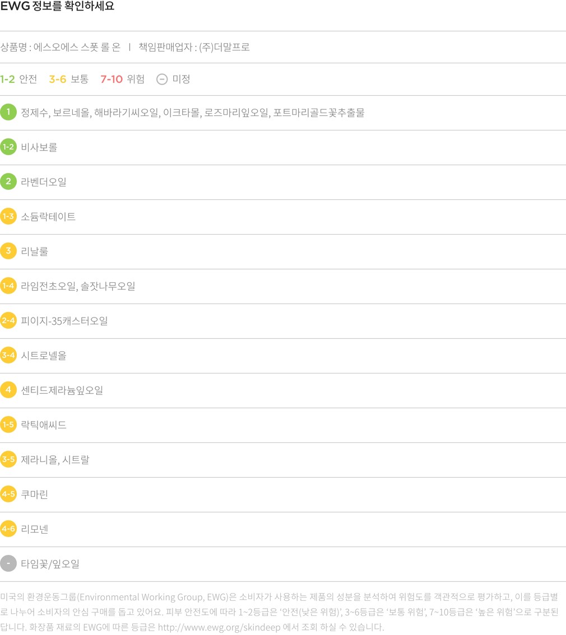
Task: Click the 7-10 위험 red legend label
Action: (x=122, y=79)
